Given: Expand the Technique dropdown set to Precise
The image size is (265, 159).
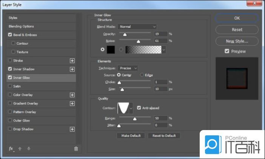Looking at the screenshot, I should (x=128, y=68).
